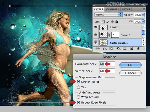The height and width of the screenshot is (112, 150).
Task: Create a new group folder icon
Action: point(124,48)
